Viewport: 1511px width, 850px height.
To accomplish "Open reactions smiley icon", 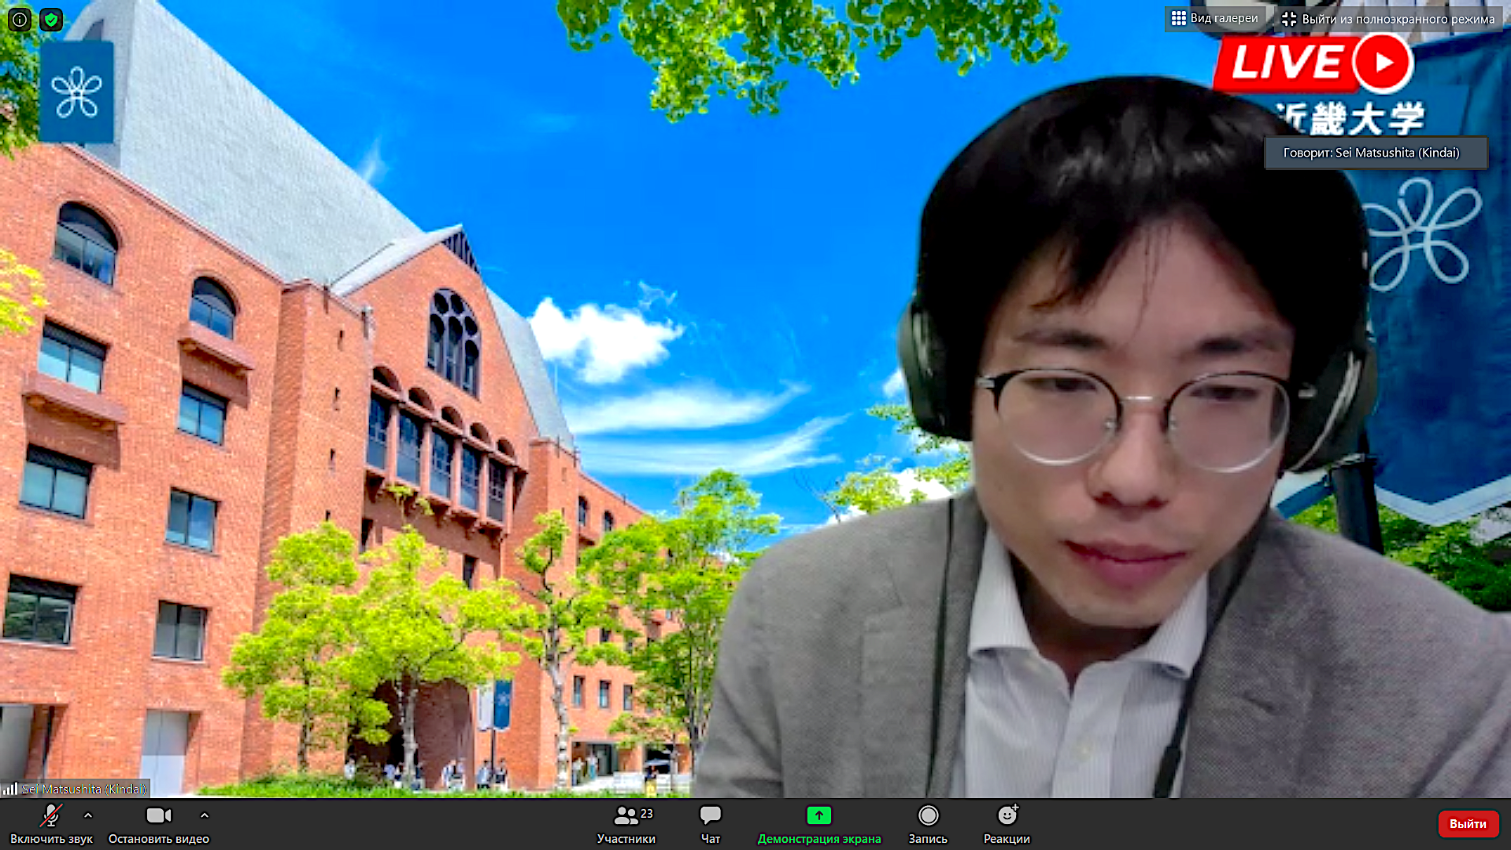I will tap(1007, 815).
